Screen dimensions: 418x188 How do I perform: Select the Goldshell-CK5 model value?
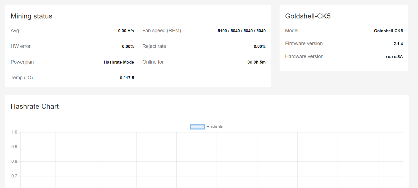(x=388, y=31)
